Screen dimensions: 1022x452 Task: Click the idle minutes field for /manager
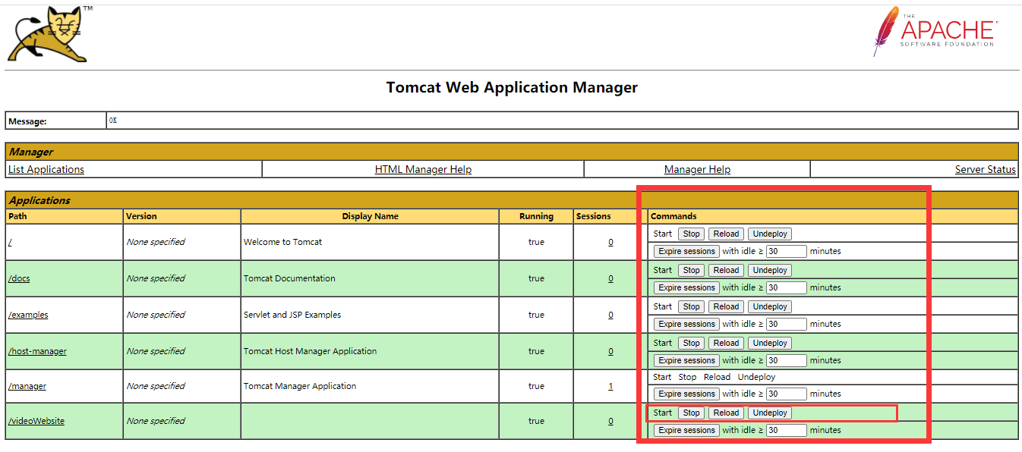point(786,394)
